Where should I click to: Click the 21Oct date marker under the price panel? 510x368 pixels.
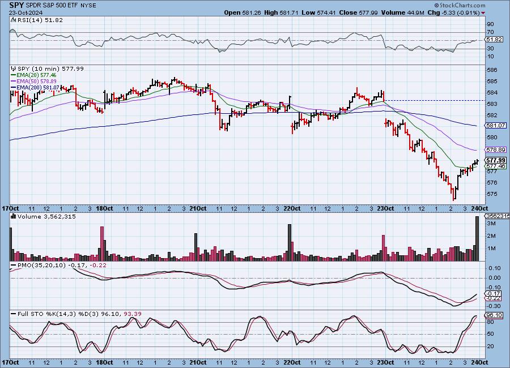pyautogui.click(x=198, y=208)
